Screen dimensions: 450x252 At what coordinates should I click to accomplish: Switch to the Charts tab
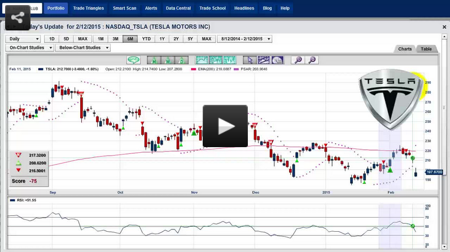pos(405,49)
